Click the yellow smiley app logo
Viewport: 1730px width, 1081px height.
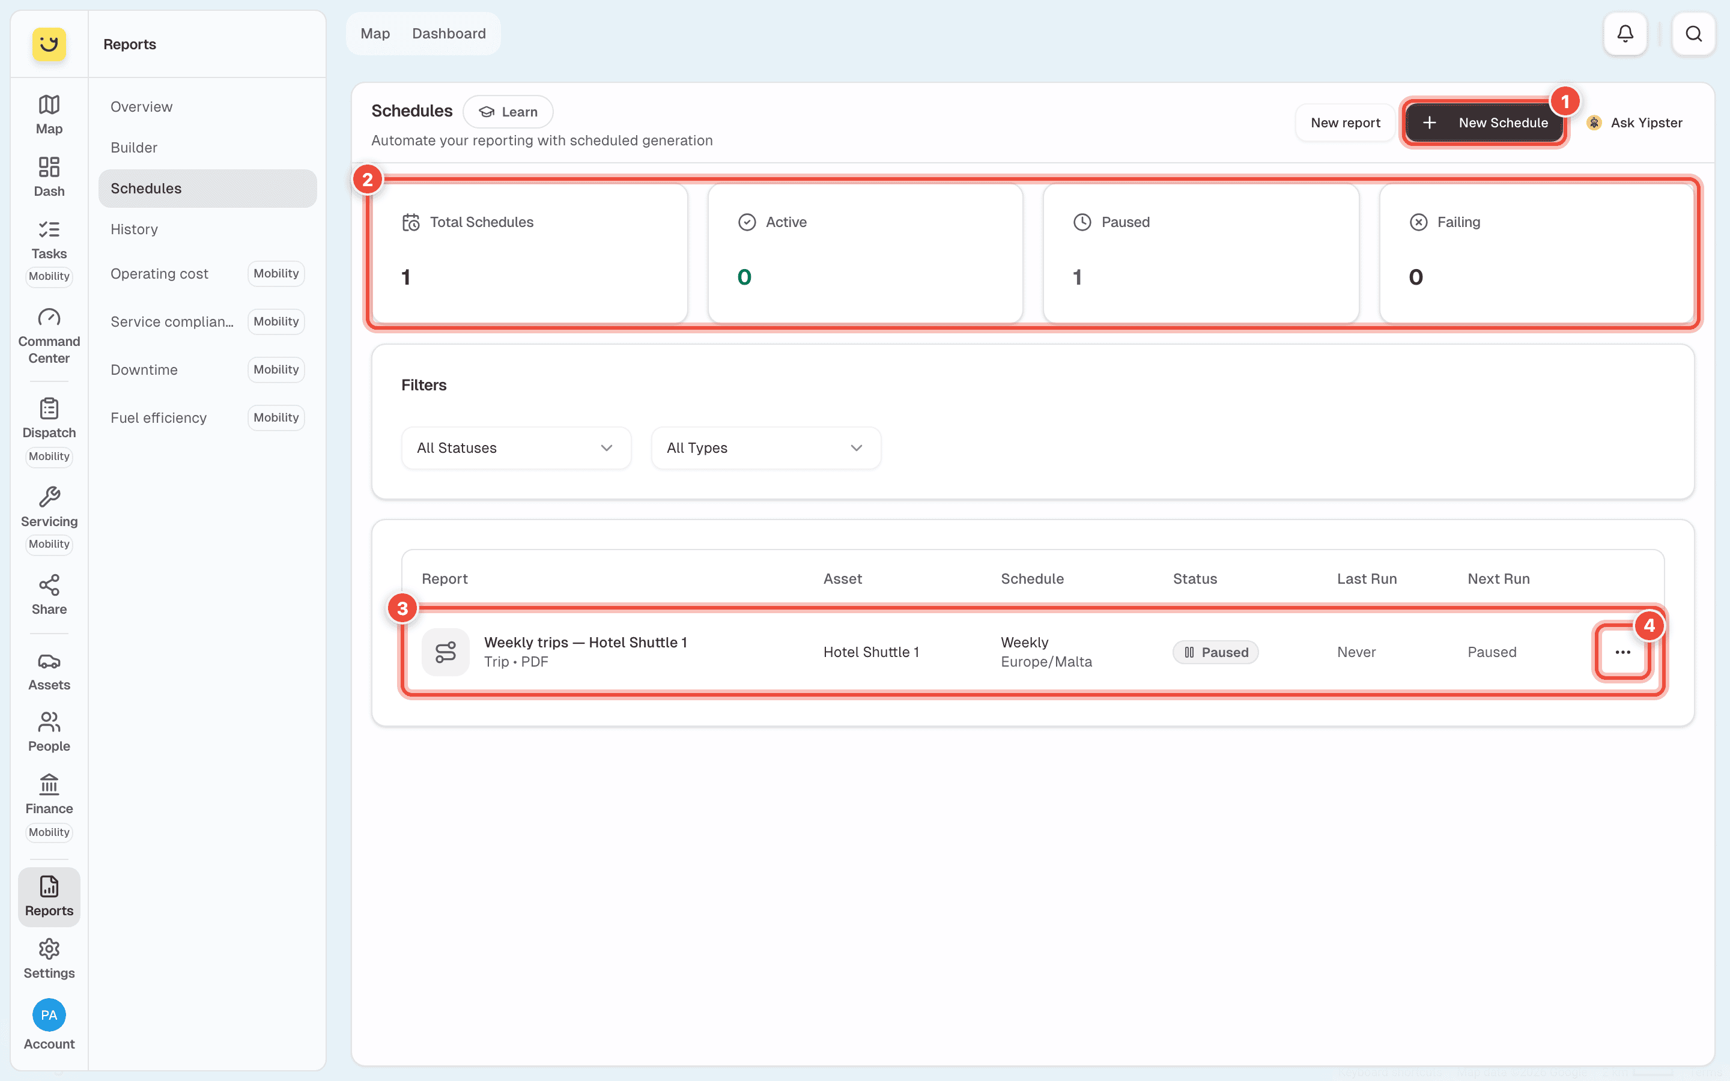[49, 44]
